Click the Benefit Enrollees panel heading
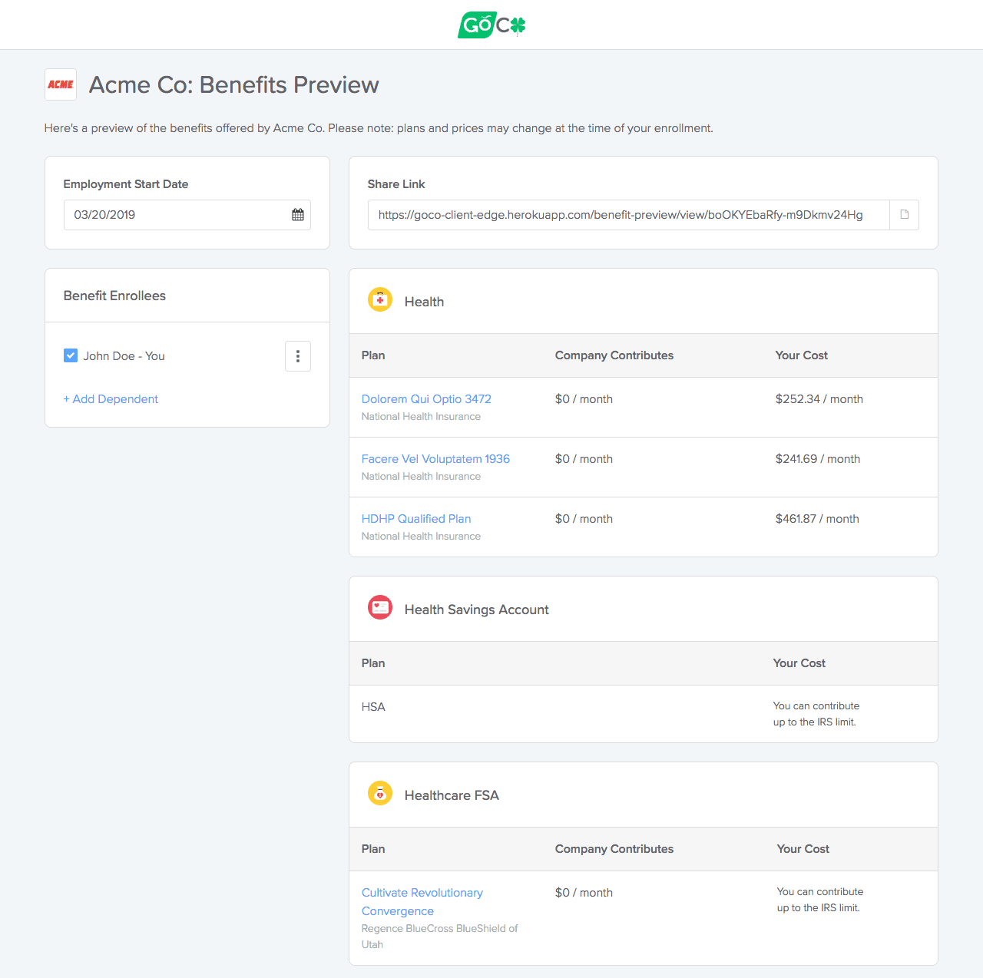Viewport: 983px width, 978px height. pyautogui.click(x=114, y=296)
